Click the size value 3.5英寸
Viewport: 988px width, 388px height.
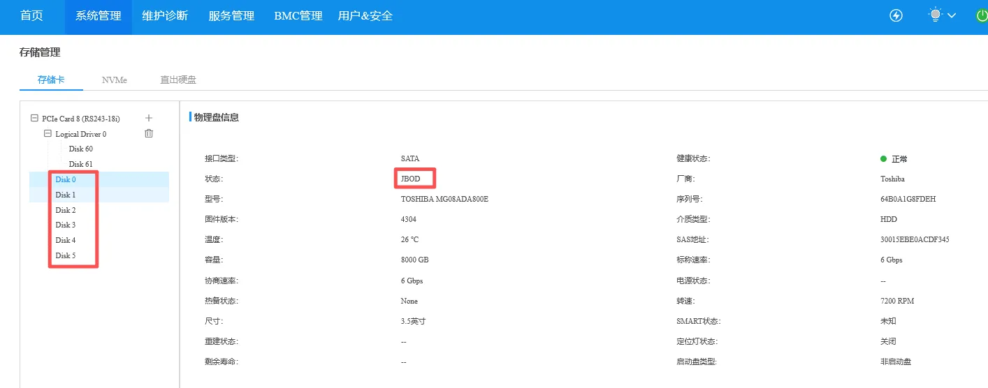(413, 321)
